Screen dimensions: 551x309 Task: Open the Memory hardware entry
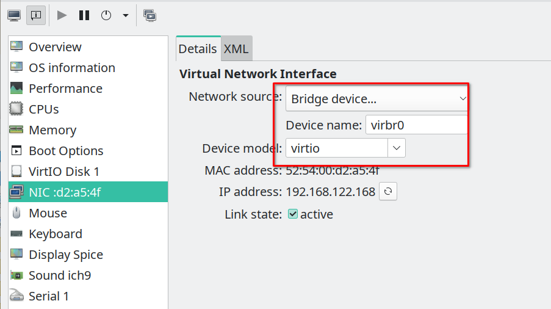pos(52,130)
